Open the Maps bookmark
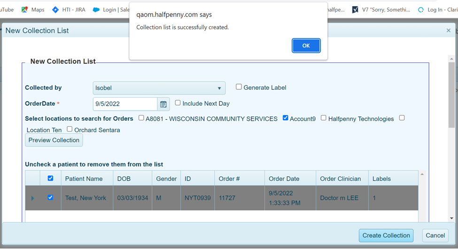The image size is (458, 249). (32, 9)
